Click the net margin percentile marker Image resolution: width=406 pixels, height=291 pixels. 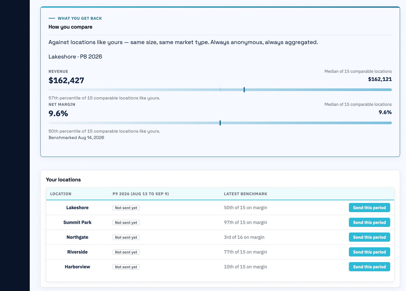coord(220,123)
